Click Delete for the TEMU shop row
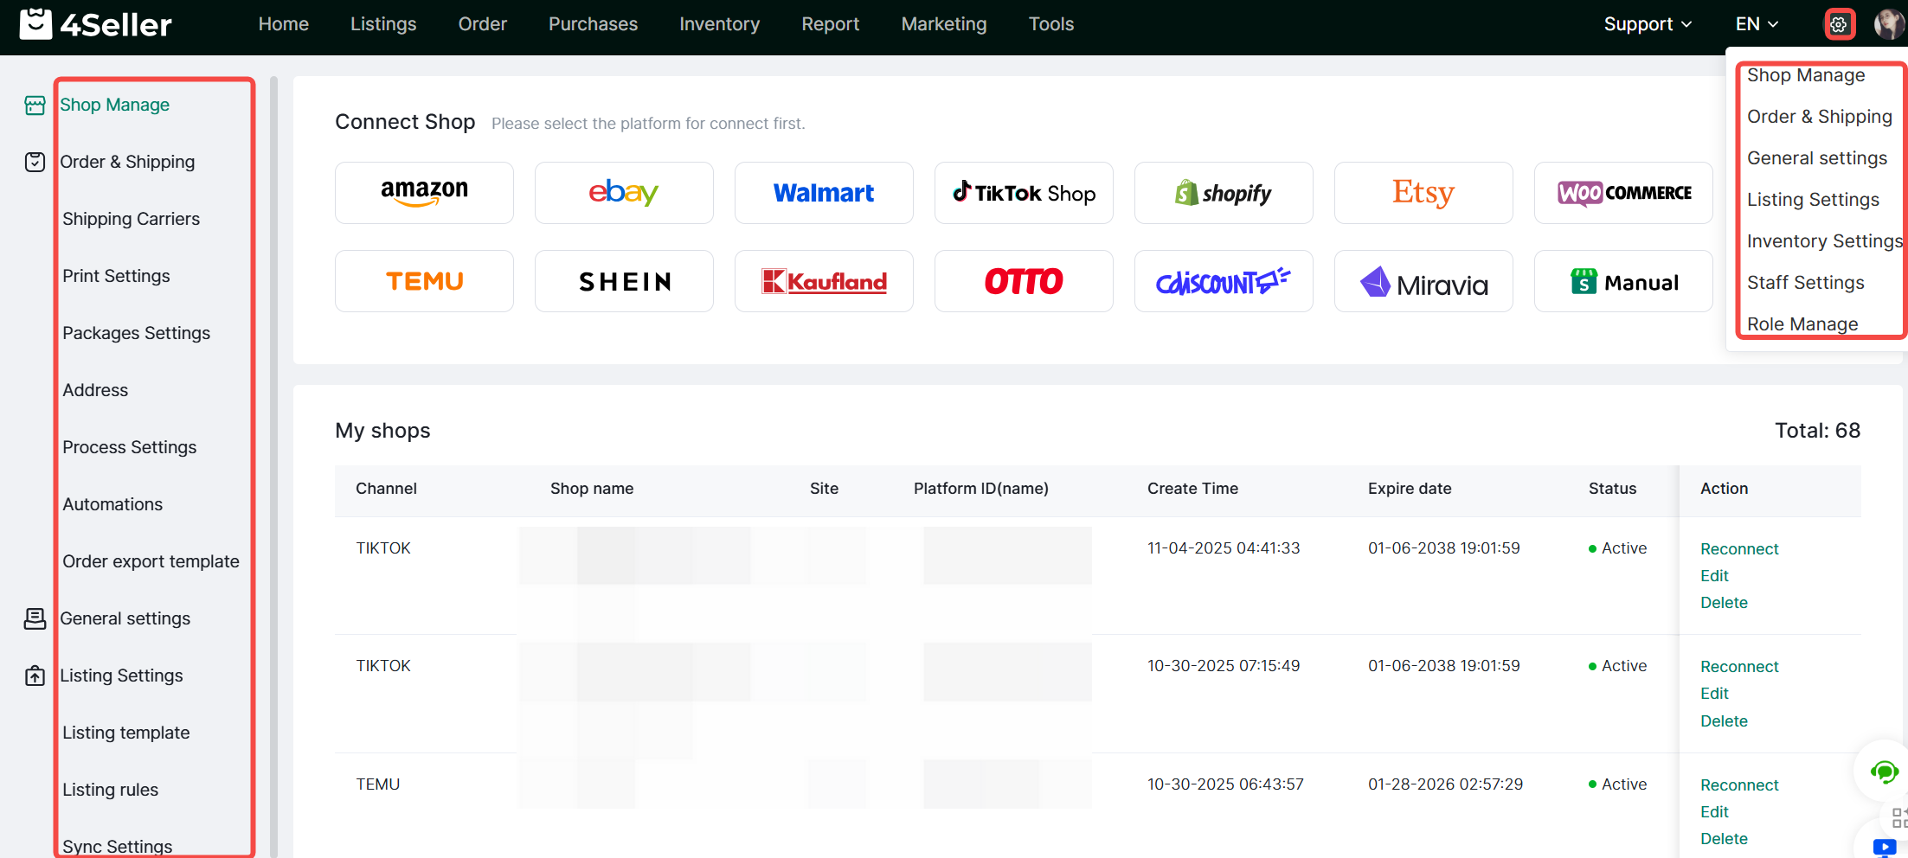The width and height of the screenshot is (1908, 858). coord(1724,839)
